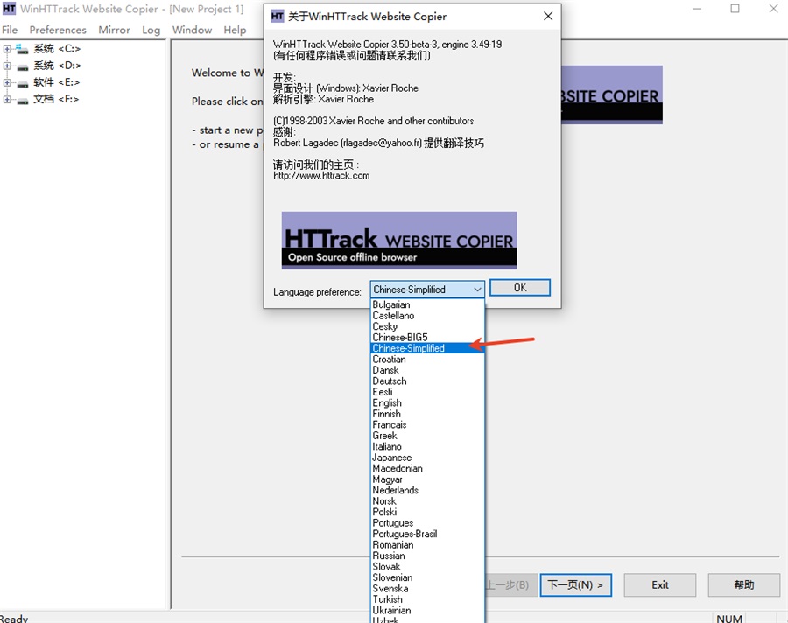Click the 下一页(N) > button
Image resolution: width=788 pixels, height=623 pixels.
pos(576,584)
